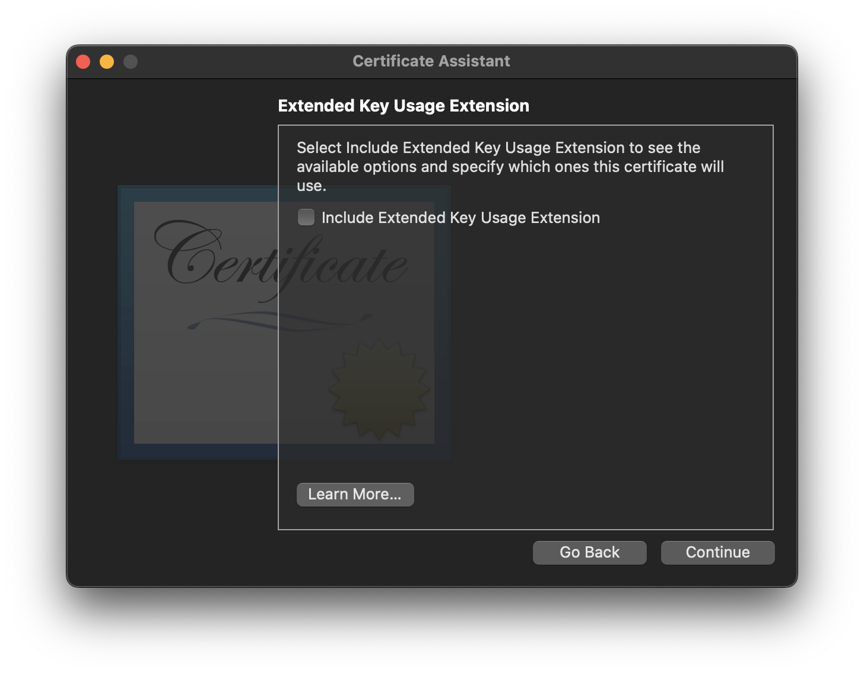Select Go Back to the previous step

tap(589, 552)
